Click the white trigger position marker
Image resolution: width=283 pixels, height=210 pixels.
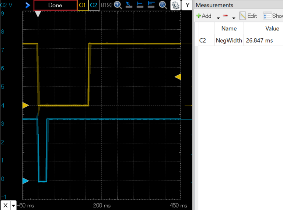tap(38, 14)
